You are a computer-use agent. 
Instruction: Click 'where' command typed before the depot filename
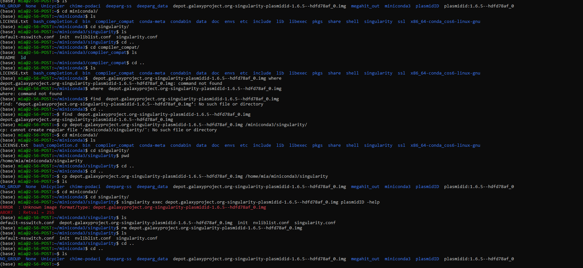97,89
